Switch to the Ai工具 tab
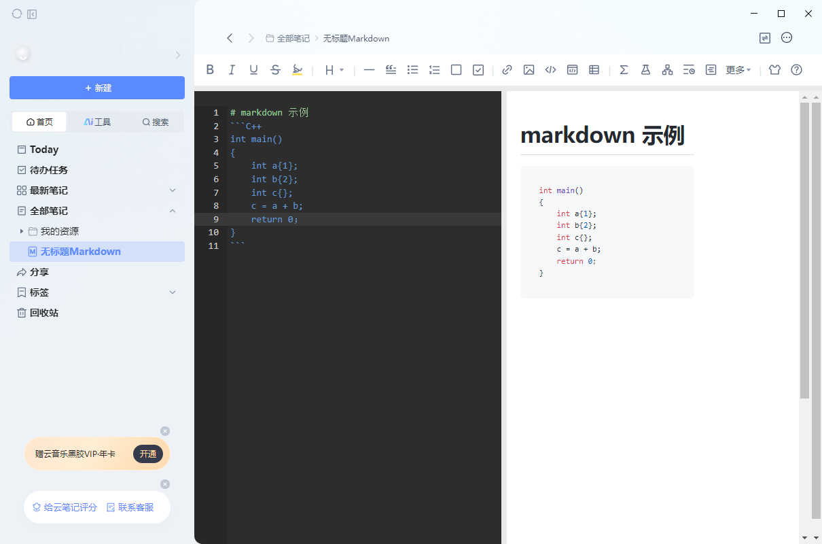The width and height of the screenshot is (822, 544). click(97, 122)
